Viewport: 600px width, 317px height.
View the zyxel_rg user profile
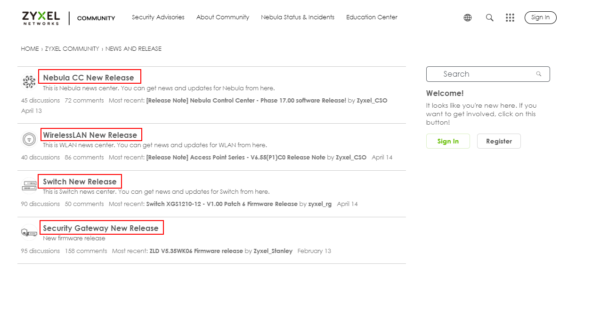click(320, 204)
